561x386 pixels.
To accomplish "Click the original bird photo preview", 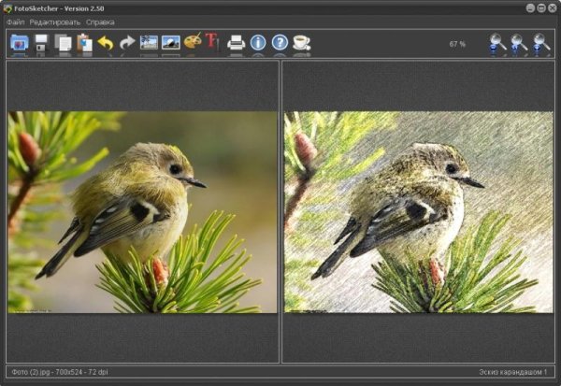I will (142, 212).
